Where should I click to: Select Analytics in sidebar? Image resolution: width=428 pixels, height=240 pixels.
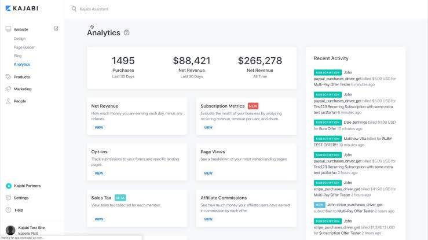(x=22, y=65)
